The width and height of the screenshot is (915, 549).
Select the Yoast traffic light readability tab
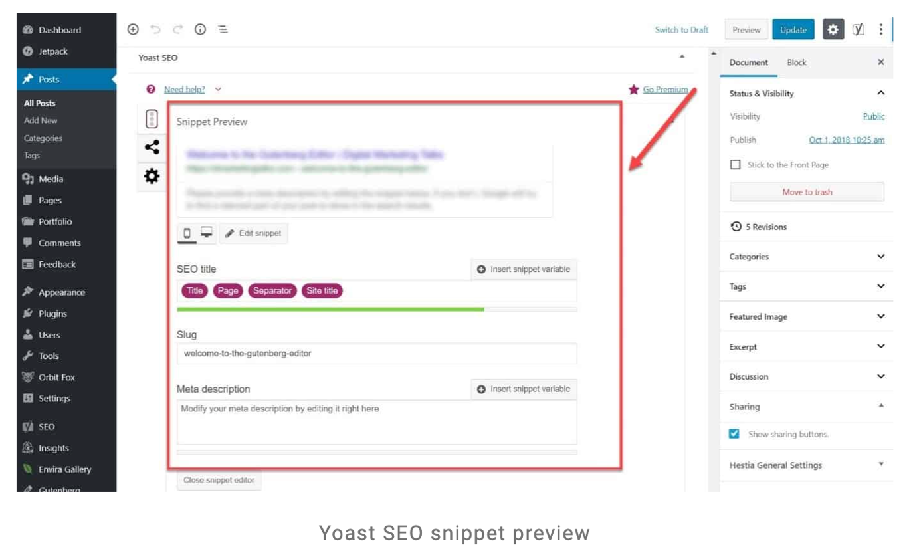152,119
